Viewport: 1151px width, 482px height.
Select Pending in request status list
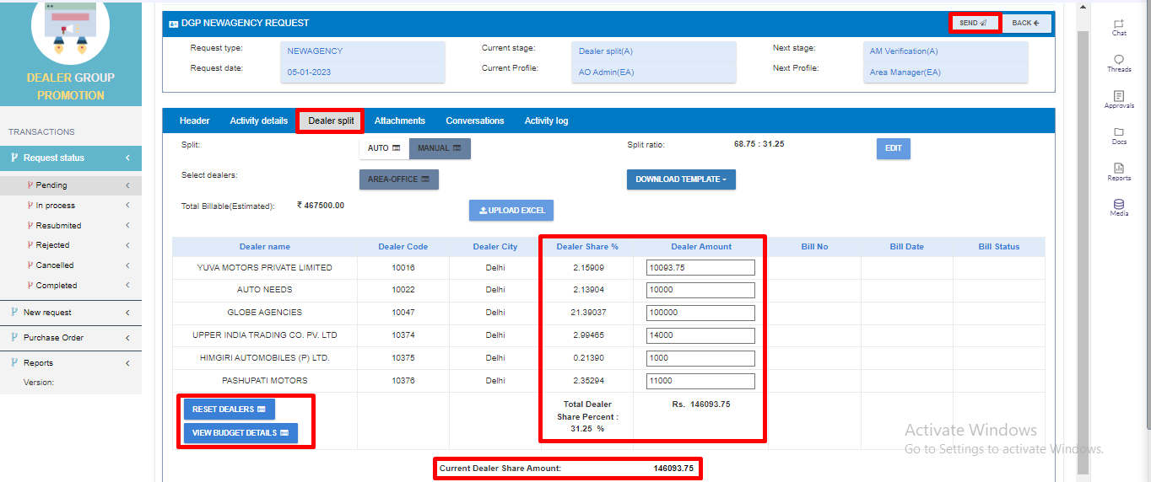pyautogui.click(x=51, y=185)
